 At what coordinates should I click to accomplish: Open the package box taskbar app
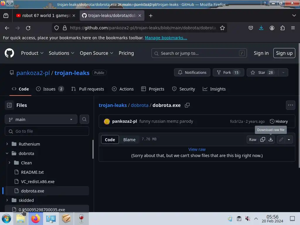pos(66,219)
